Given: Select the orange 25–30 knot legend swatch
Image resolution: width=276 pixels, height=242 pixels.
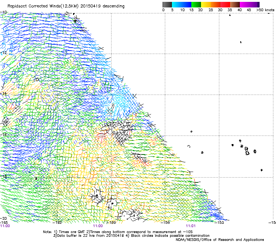Looking at the screenshot, I should pos(216,4).
